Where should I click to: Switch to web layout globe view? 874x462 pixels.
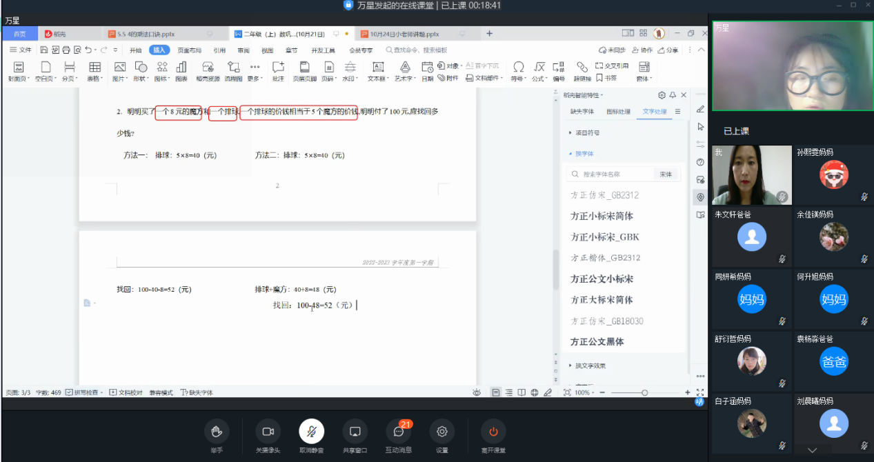tap(535, 392)
